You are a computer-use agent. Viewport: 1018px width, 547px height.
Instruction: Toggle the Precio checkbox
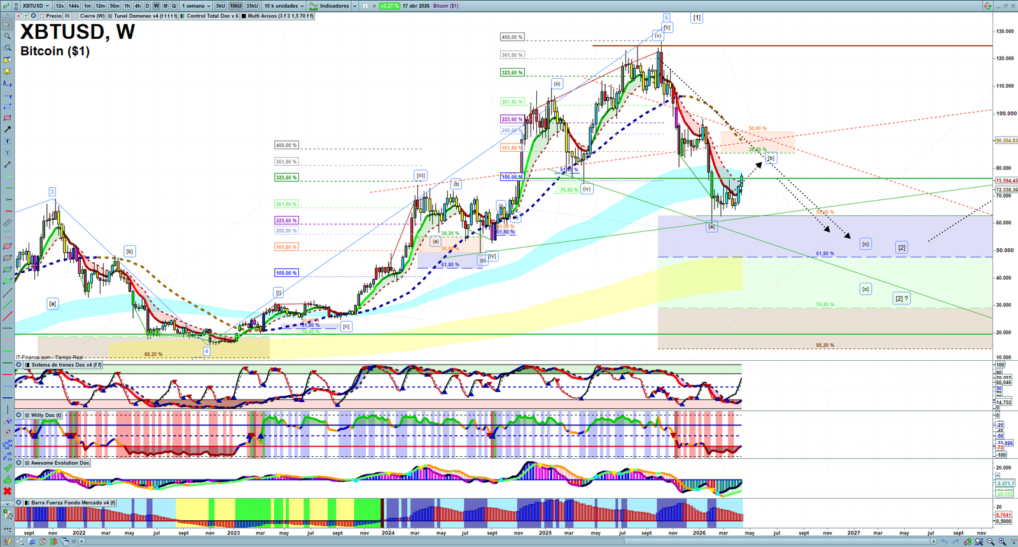pos(42,16)
